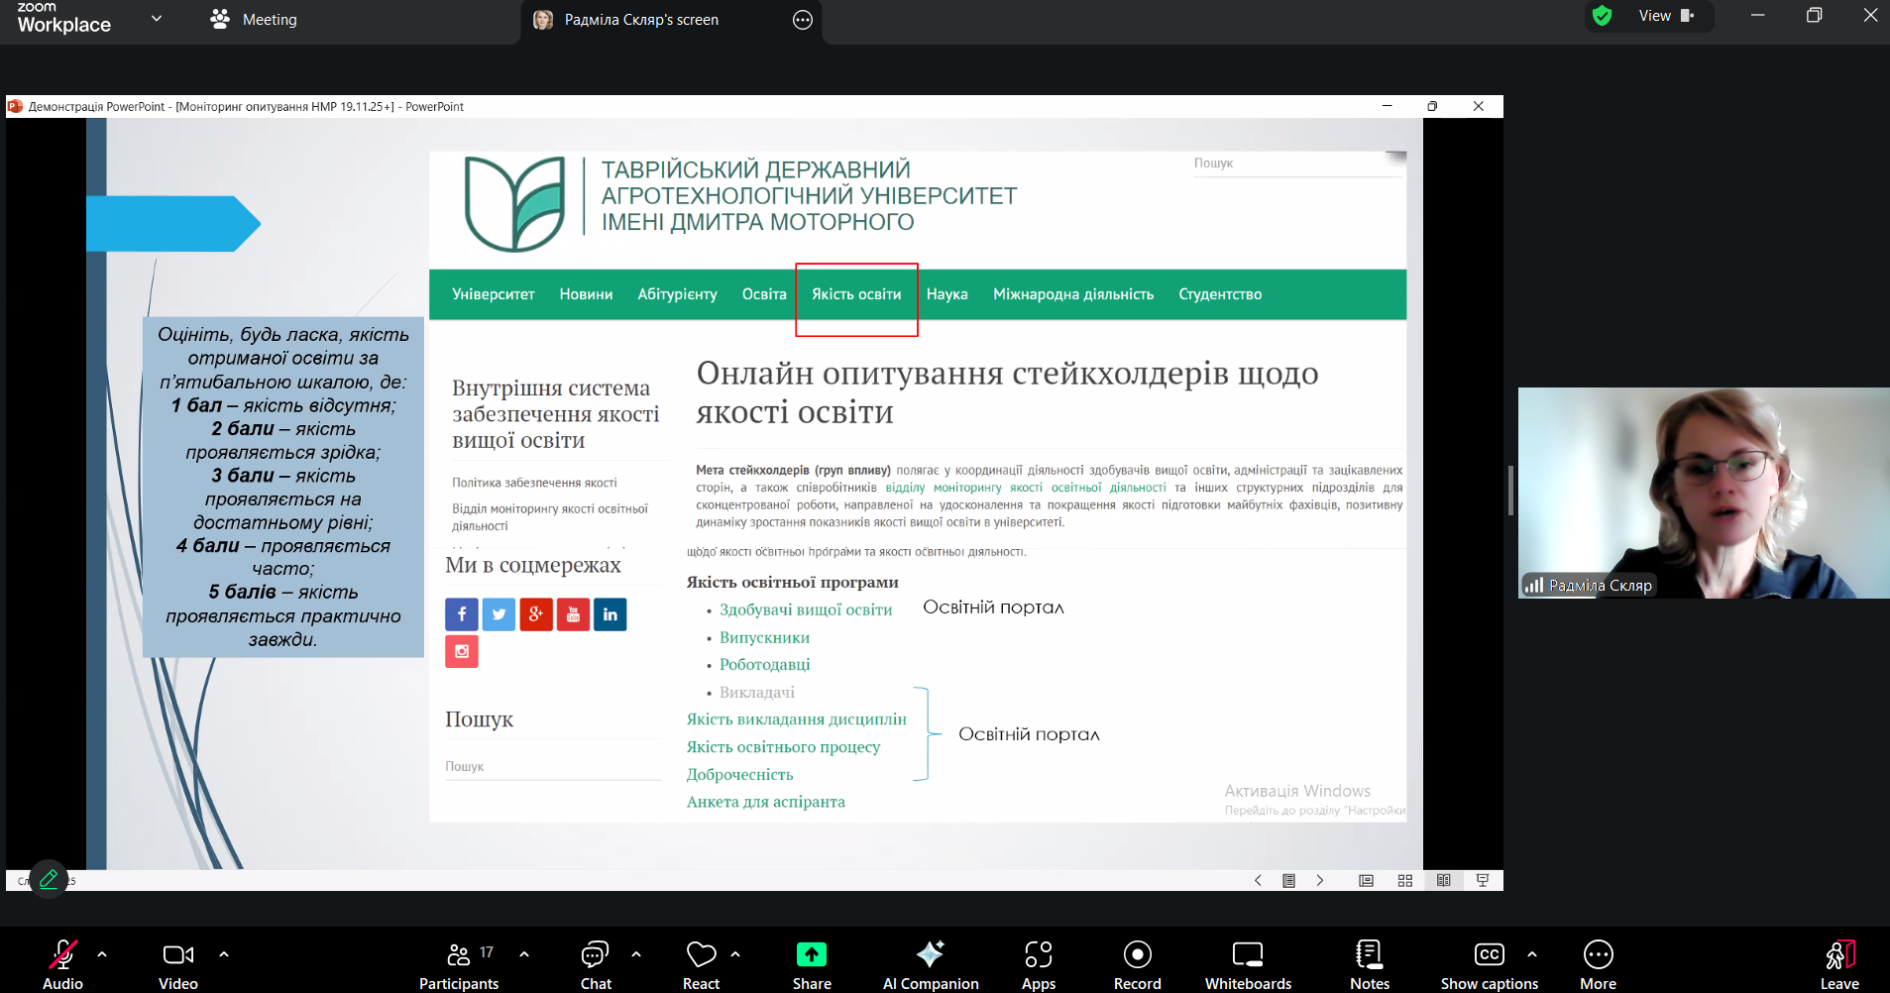Open the Університет menu item
The height and width of the screenshot is (993, 1890).
[x=493, y=294]
